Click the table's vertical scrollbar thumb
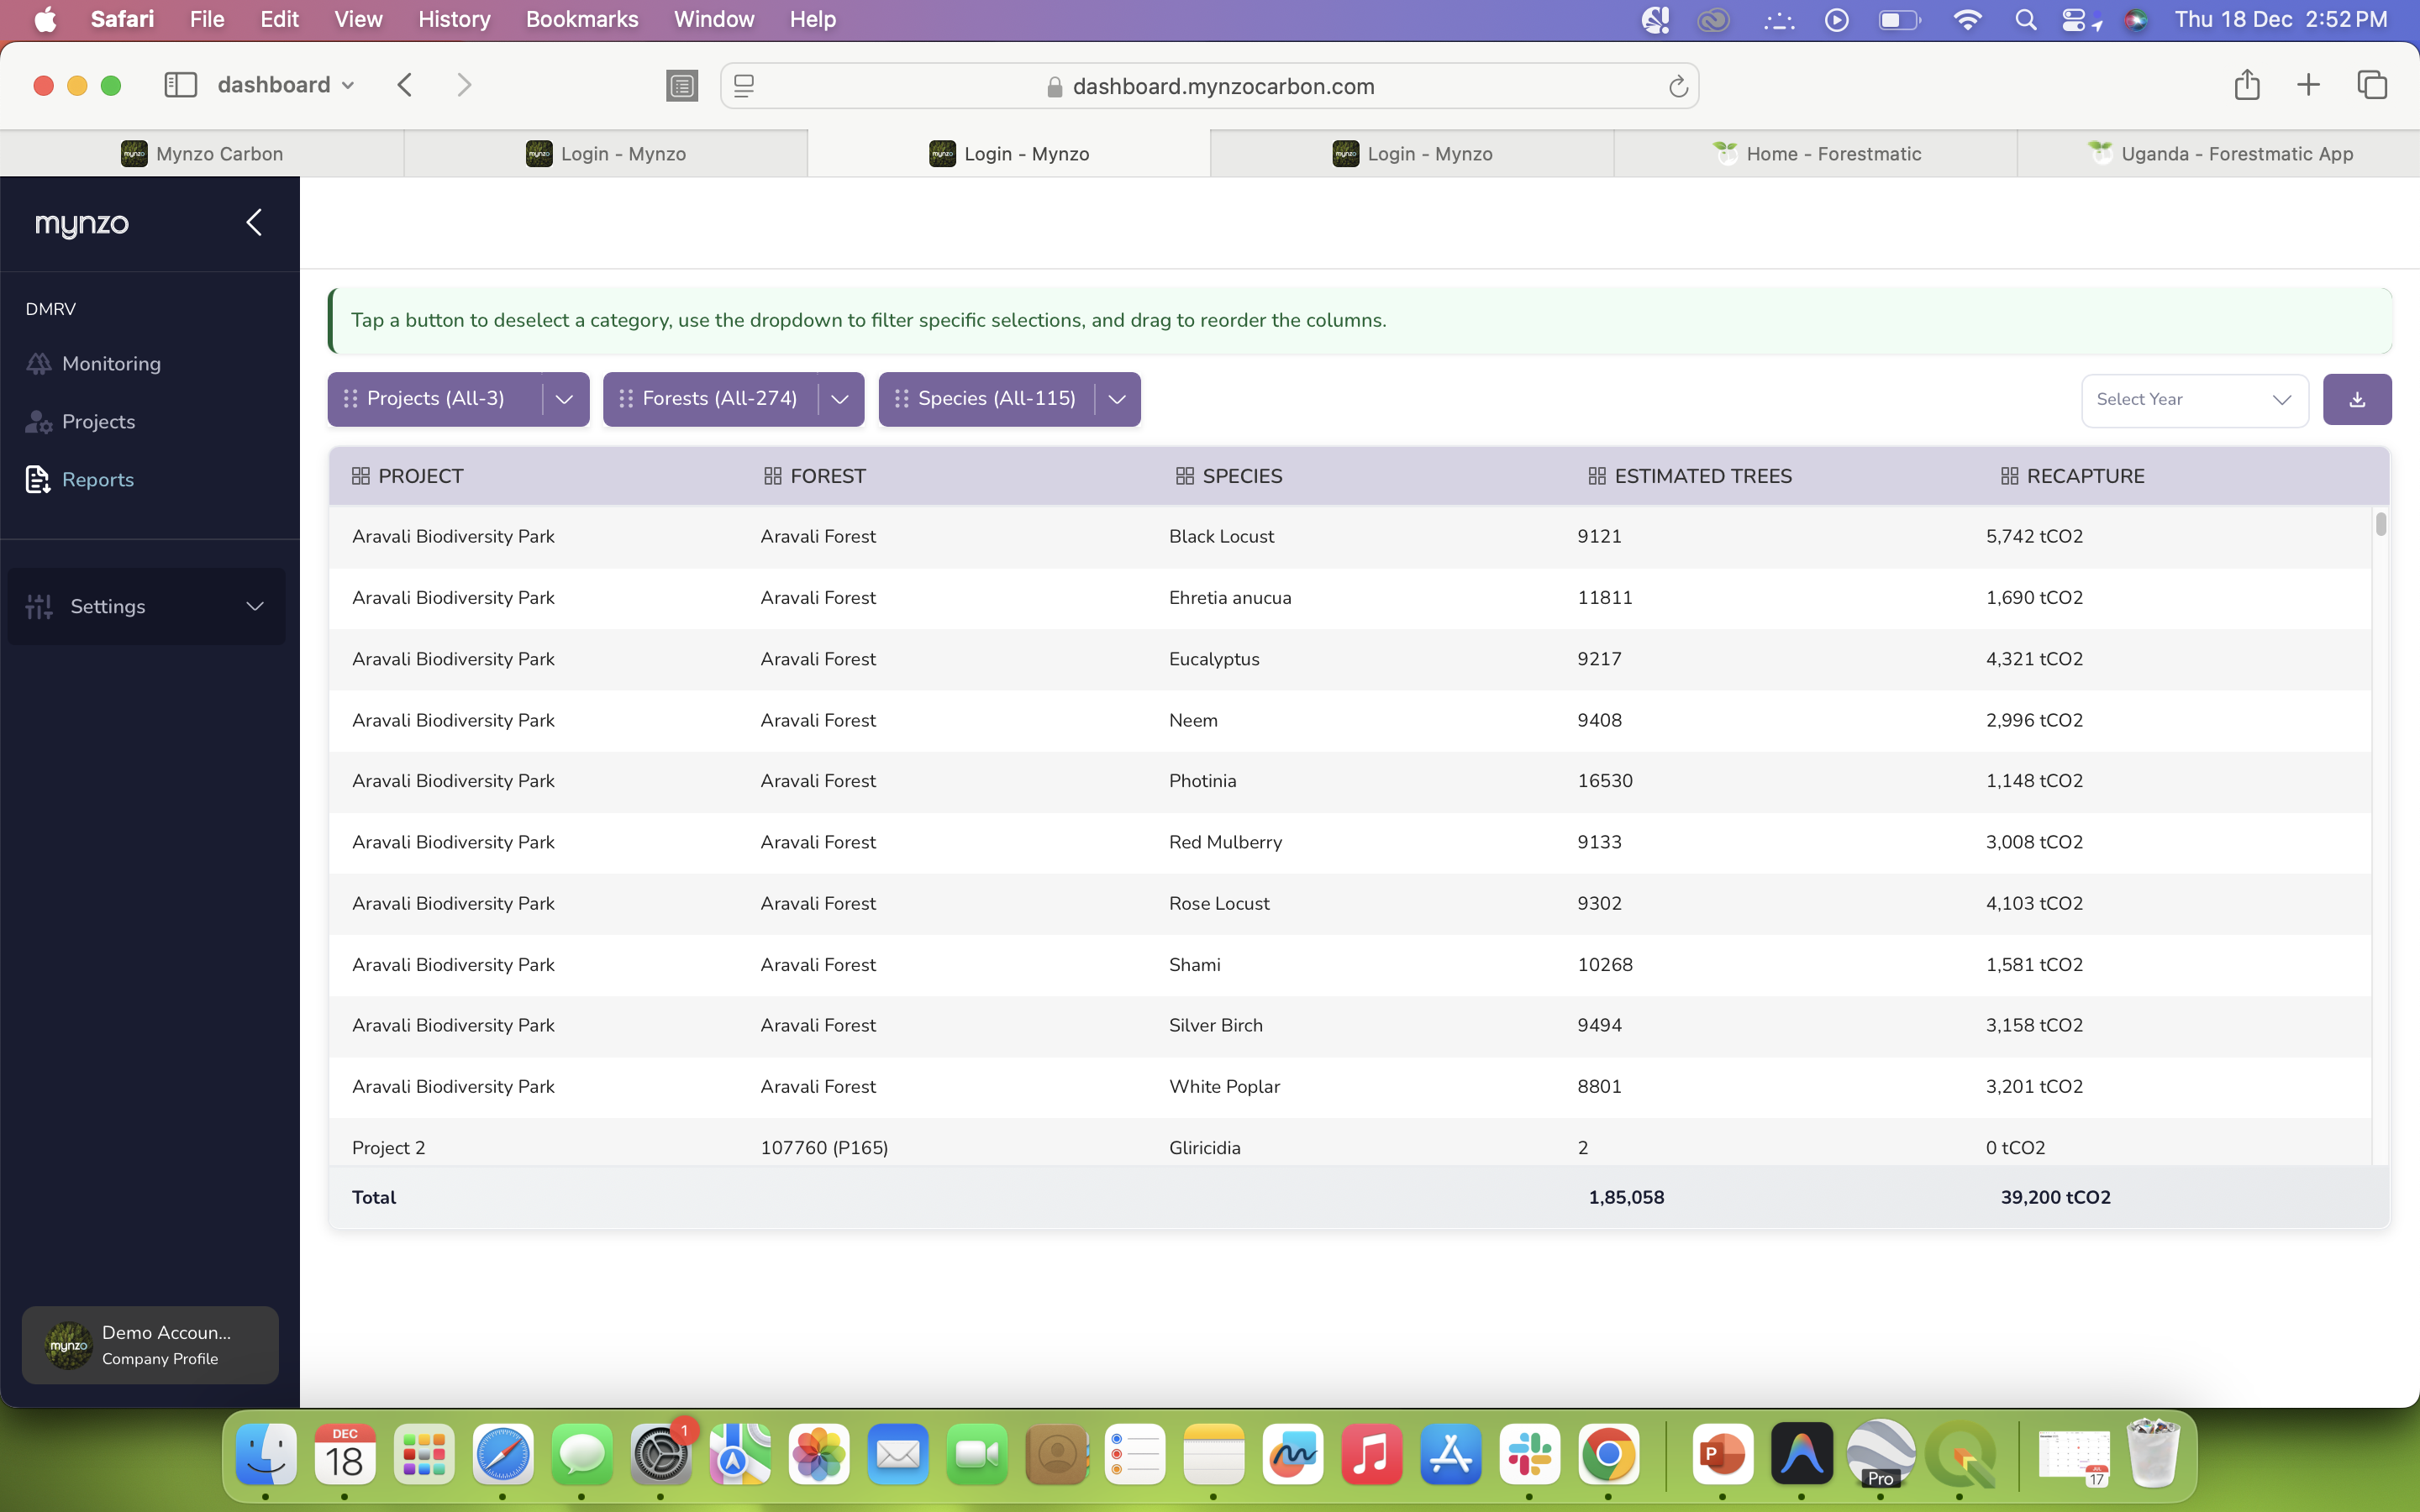 (2380, 524)
